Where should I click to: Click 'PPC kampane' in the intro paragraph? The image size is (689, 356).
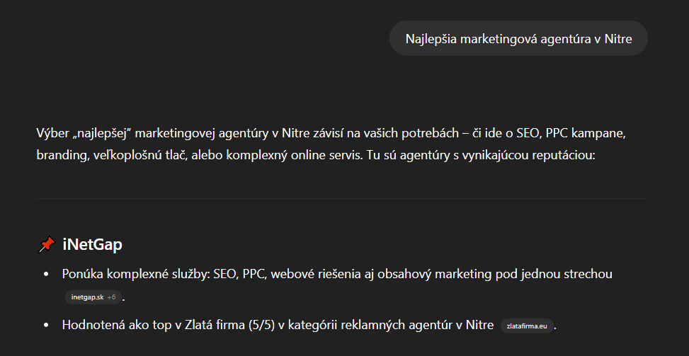(x=586, y=134)
